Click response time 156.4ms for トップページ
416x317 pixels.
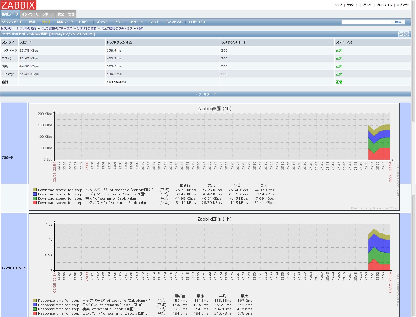tap(114, 50)
